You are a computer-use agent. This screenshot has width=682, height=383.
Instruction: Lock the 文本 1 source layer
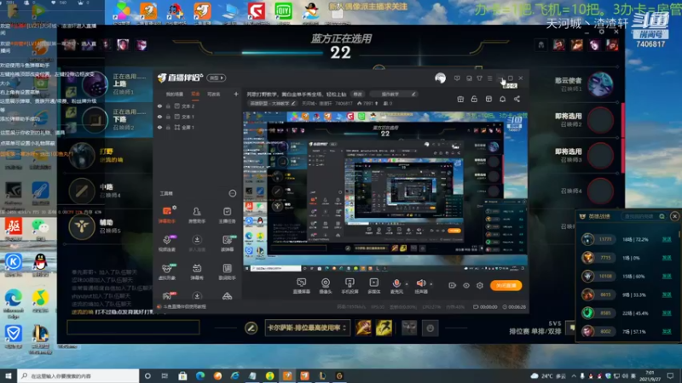[x=168, y=117]
